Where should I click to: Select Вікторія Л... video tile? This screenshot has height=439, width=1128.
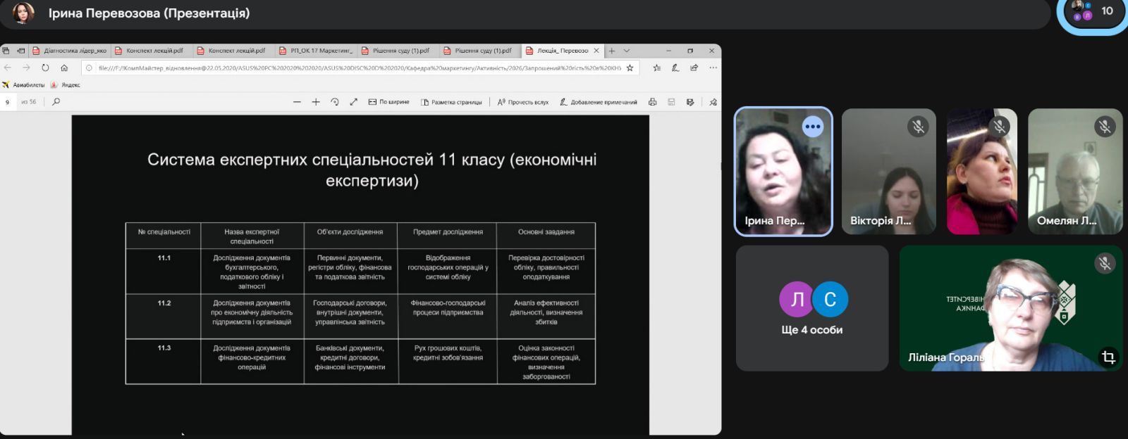pyautogui.click(x=889, y=172)
